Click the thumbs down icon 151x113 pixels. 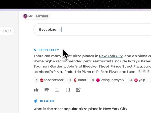click(47, 90)
